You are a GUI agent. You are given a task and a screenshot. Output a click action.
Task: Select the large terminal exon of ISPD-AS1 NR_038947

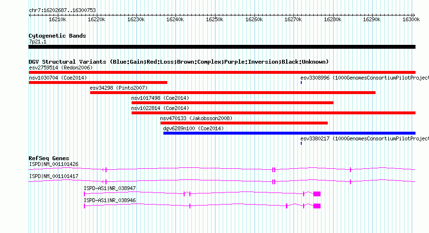[x=317, y=194]
